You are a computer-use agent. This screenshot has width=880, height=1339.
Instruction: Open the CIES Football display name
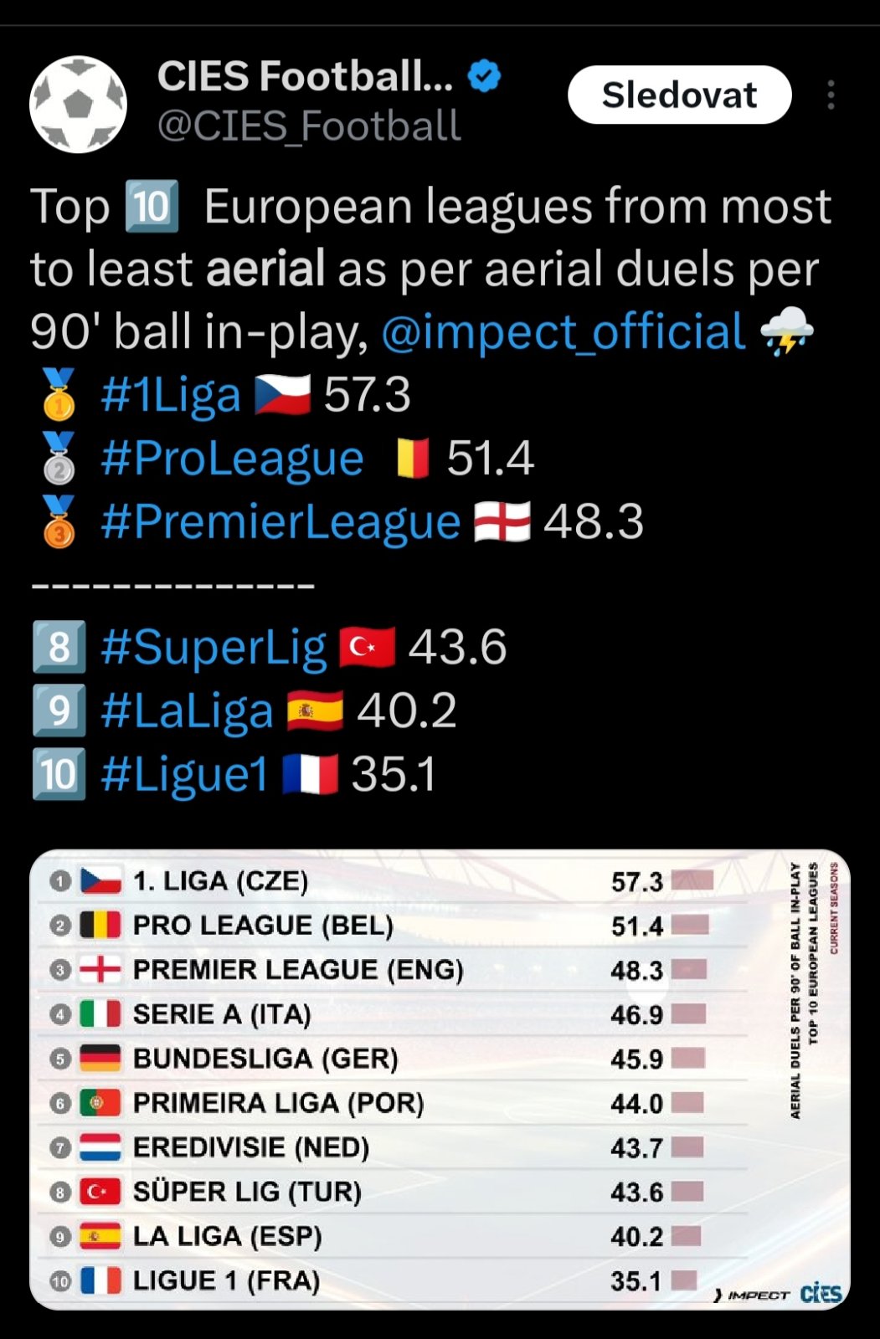point(305,76)
